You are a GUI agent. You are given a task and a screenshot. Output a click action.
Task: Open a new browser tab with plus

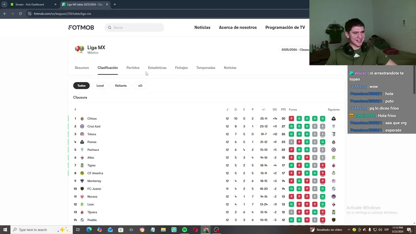[x=115, y=4]
